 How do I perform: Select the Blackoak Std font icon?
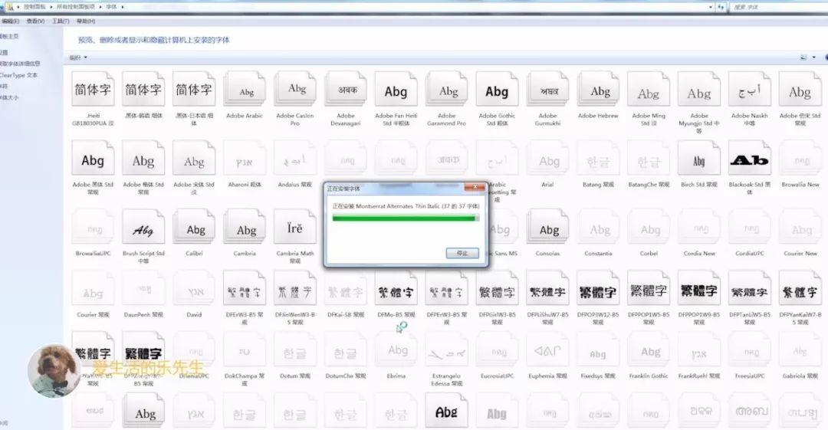(x=749, y=159)
